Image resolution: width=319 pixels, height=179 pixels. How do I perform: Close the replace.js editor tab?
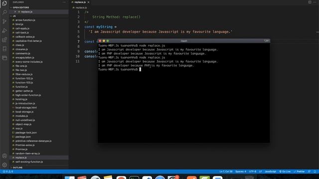[x=89, y=2]
